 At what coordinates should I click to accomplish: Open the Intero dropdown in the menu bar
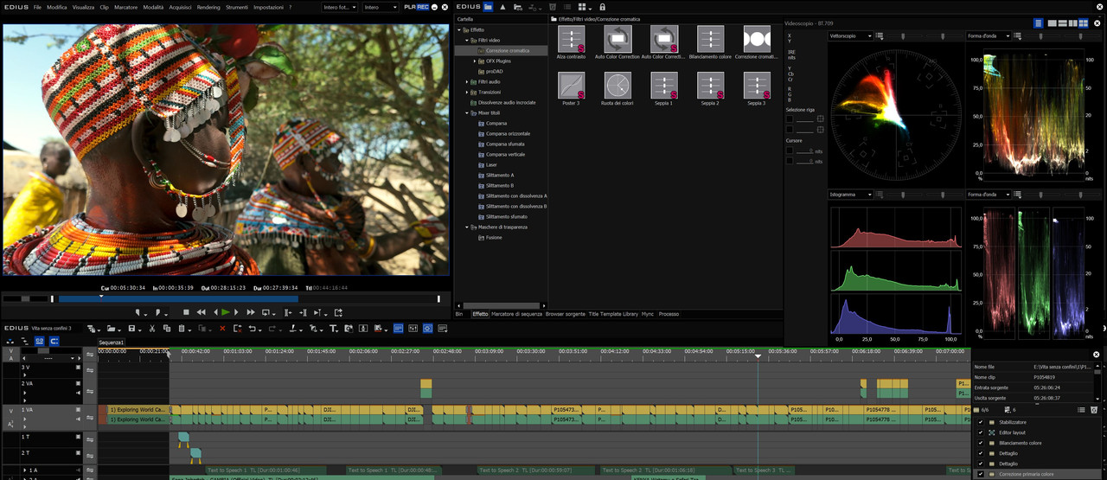(x=381, y=7)
